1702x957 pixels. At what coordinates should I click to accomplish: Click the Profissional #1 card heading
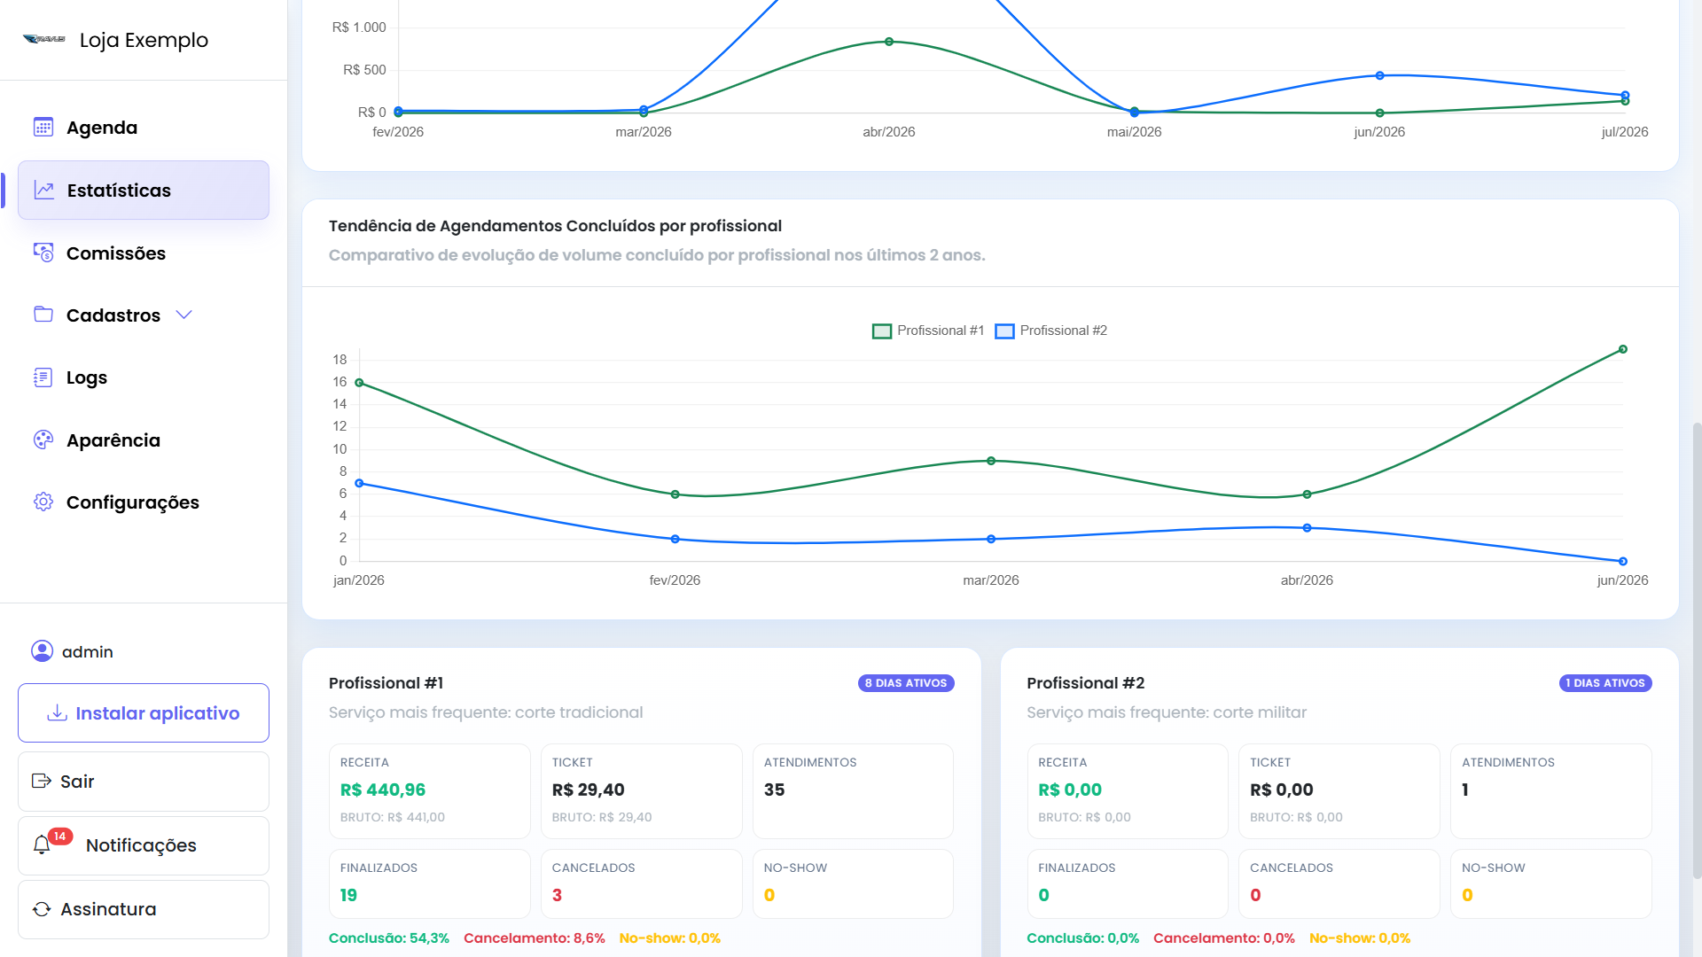tap(386, 683)
